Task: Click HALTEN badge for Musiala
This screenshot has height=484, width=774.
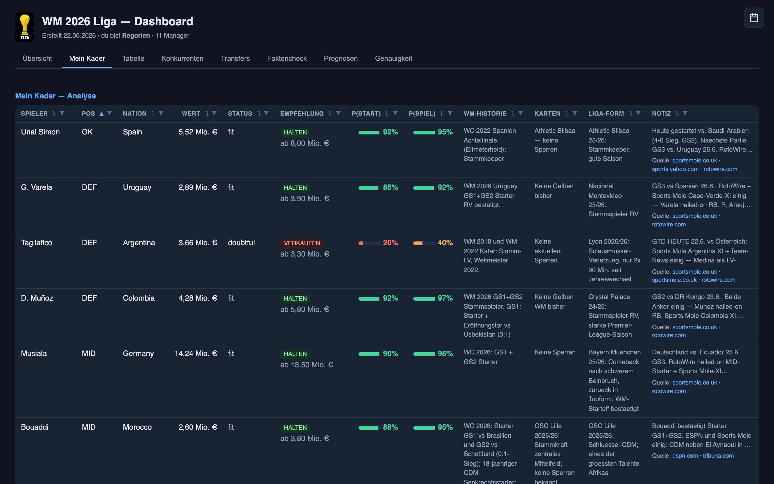Action: click(x=295, y=354)
